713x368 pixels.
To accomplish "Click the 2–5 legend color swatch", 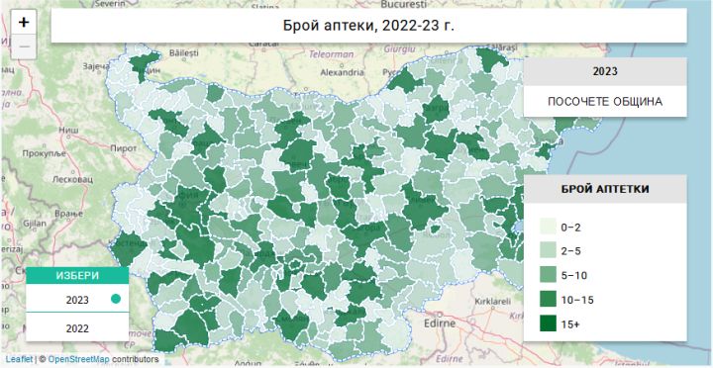I will tap(548, 251).
